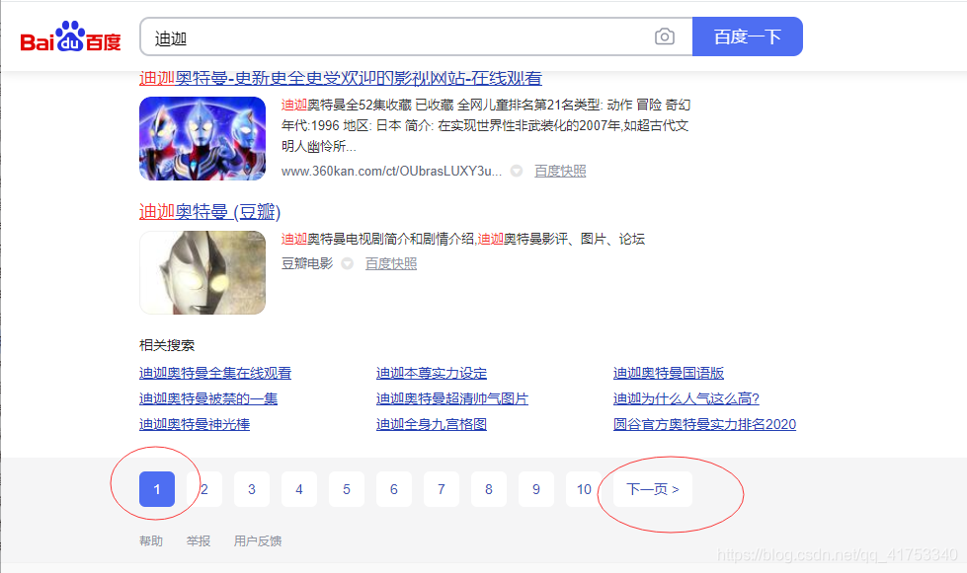Open the three Ultraman thumbnail image
This screenshot has height=573, width=967.
202,138
